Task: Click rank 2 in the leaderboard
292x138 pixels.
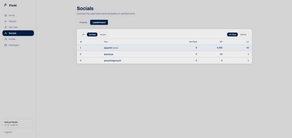Action: pyautogui.click(x=81, y=54)
